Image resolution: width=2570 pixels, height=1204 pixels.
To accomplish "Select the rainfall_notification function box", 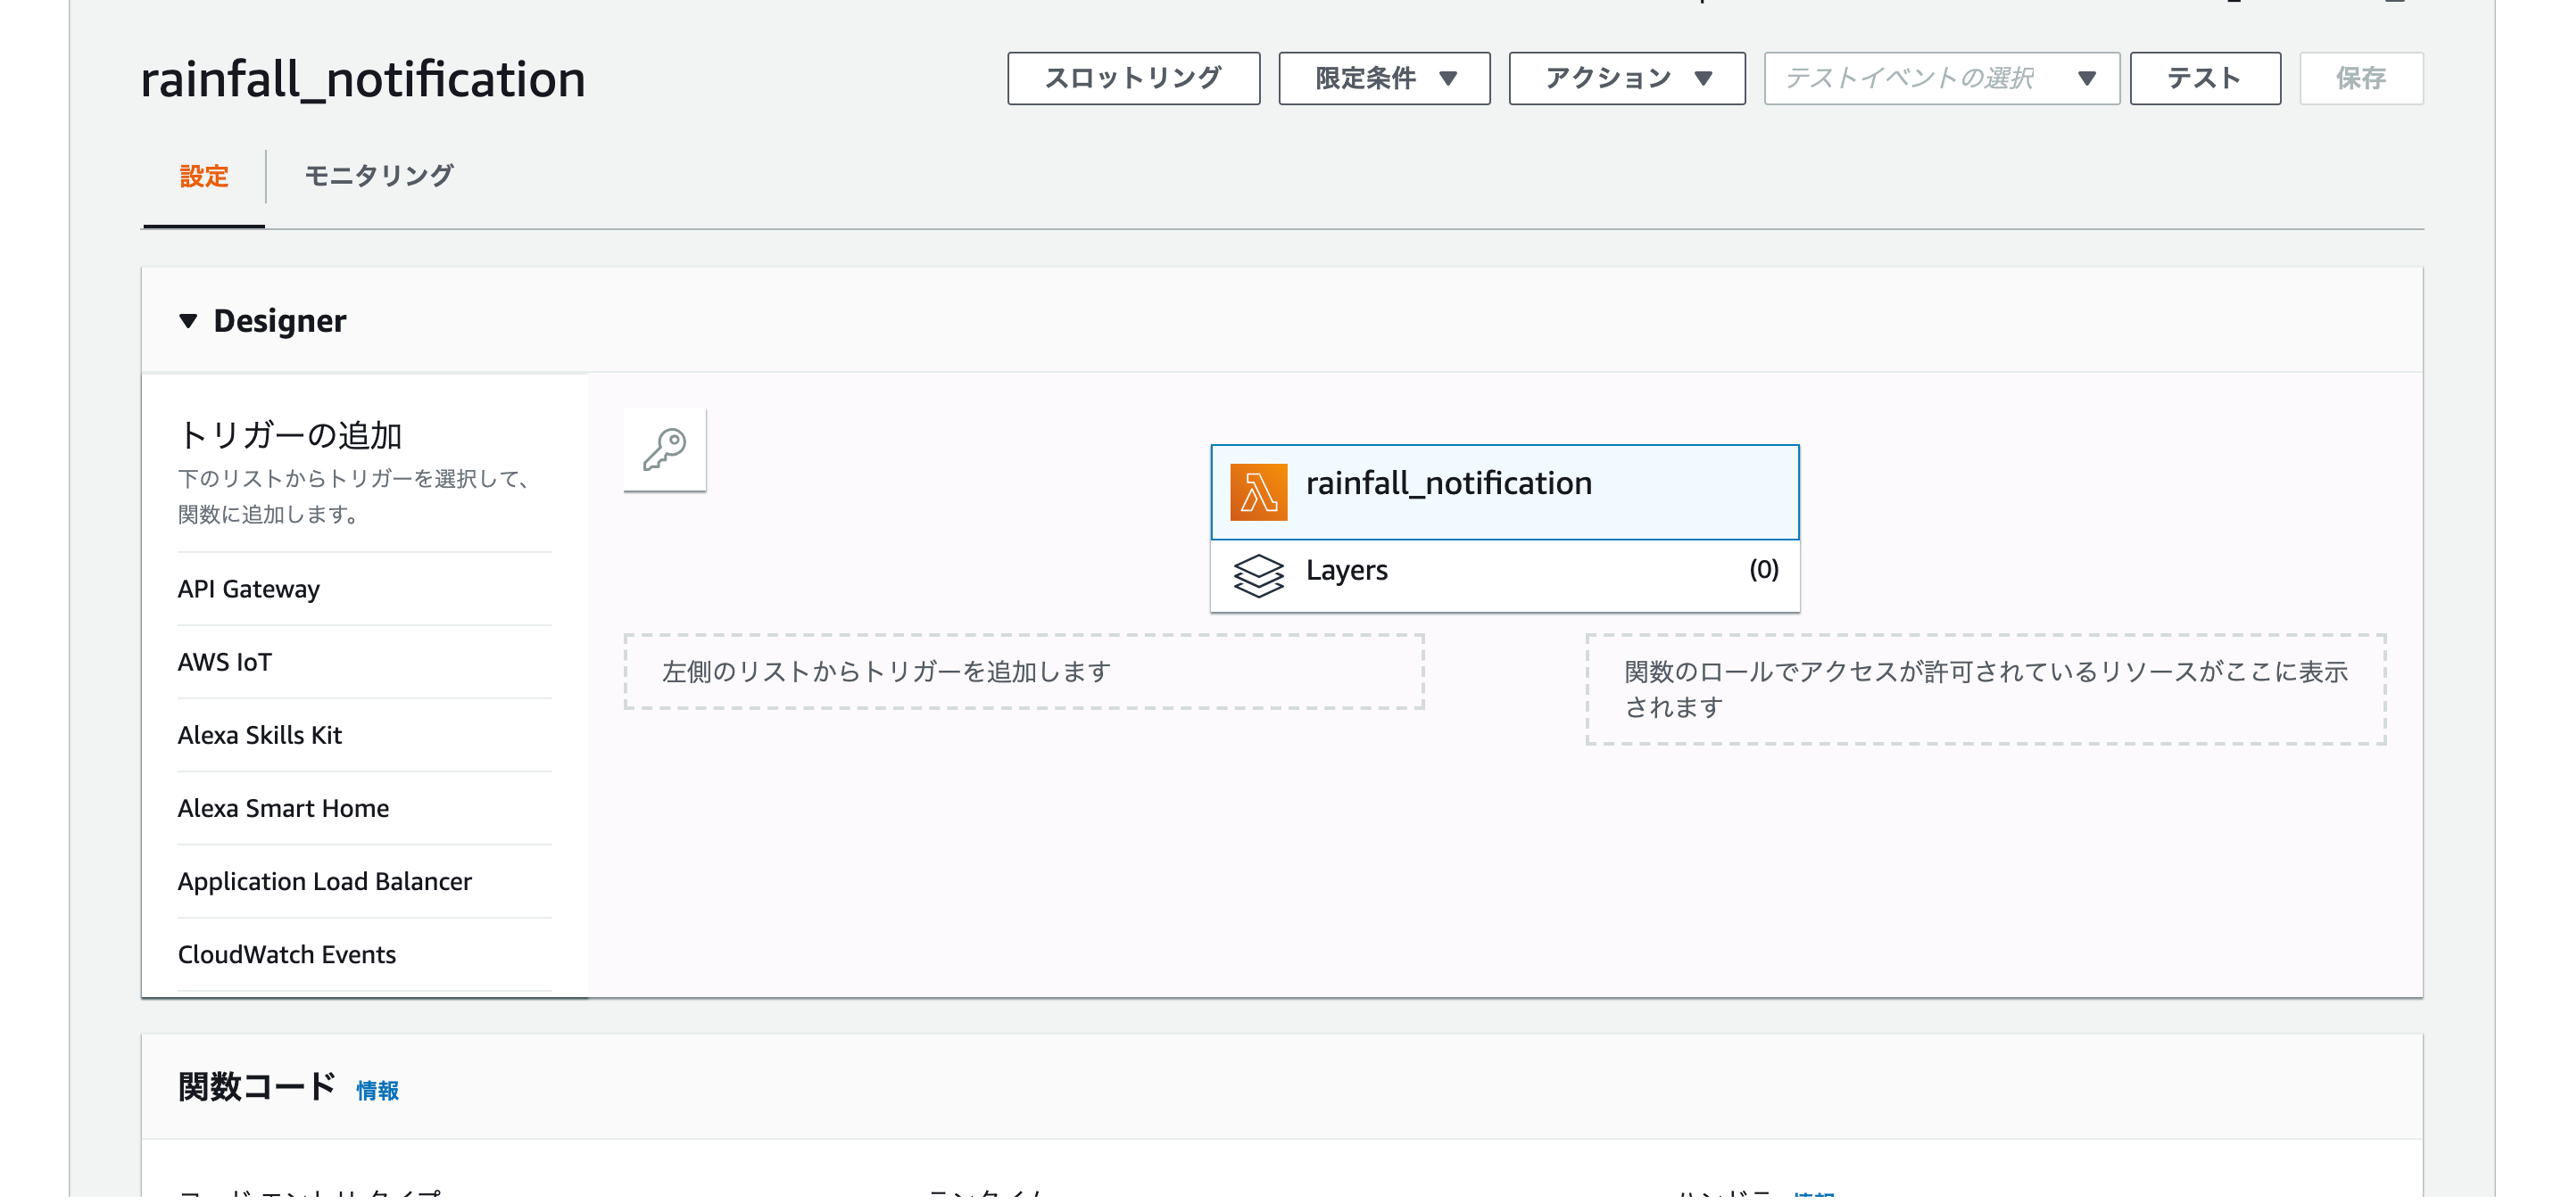I will click(x=1505, y=491).
